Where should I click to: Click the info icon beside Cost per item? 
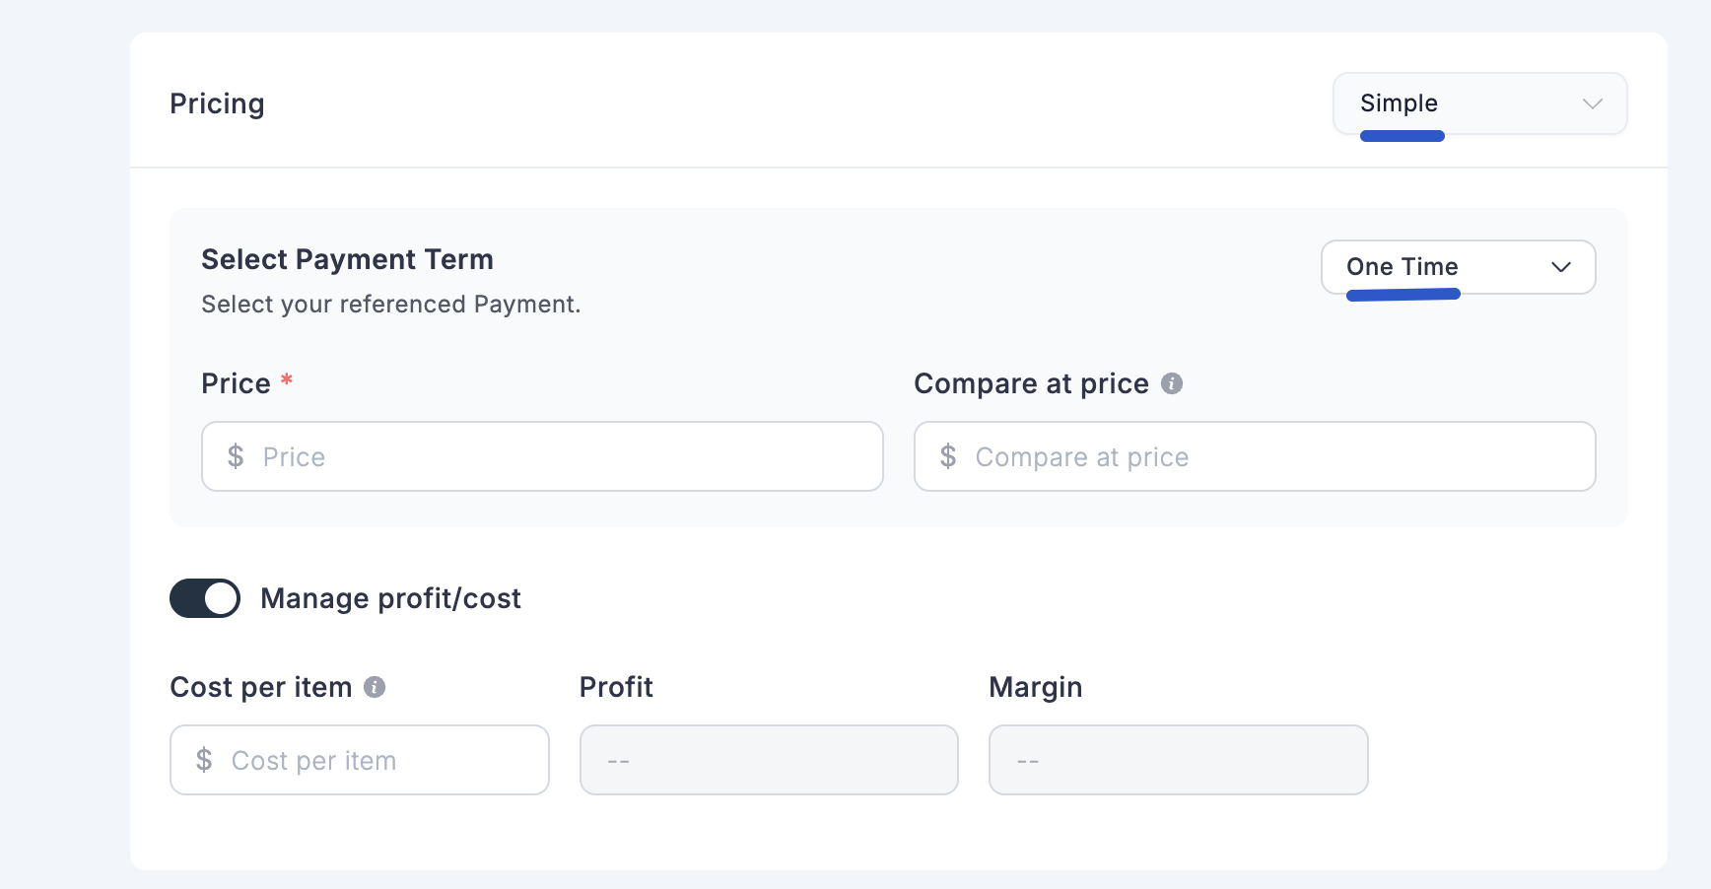375,687
